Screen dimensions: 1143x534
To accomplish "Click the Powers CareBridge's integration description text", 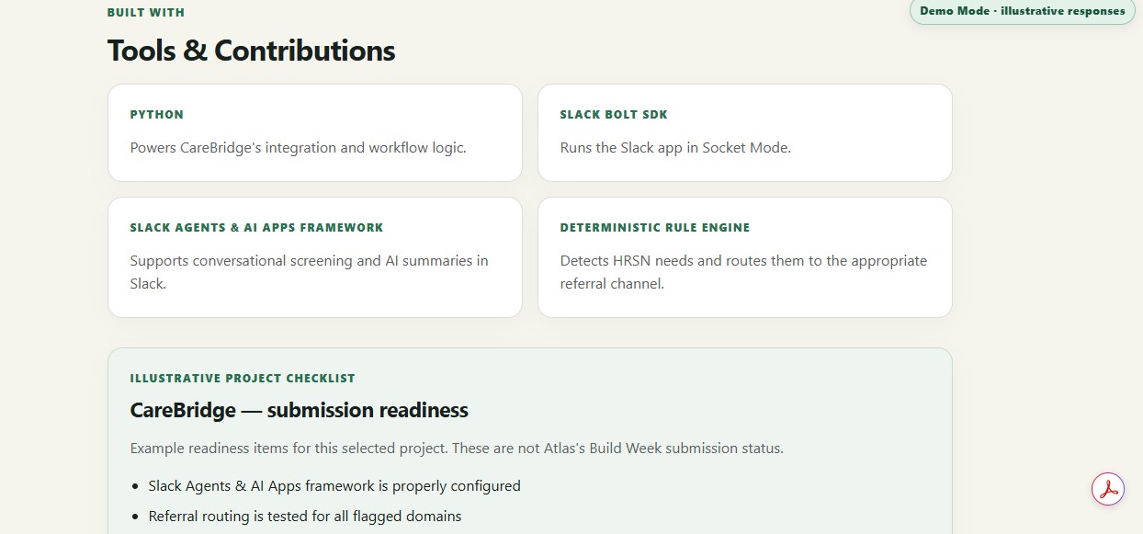I will tap(299, 147).
